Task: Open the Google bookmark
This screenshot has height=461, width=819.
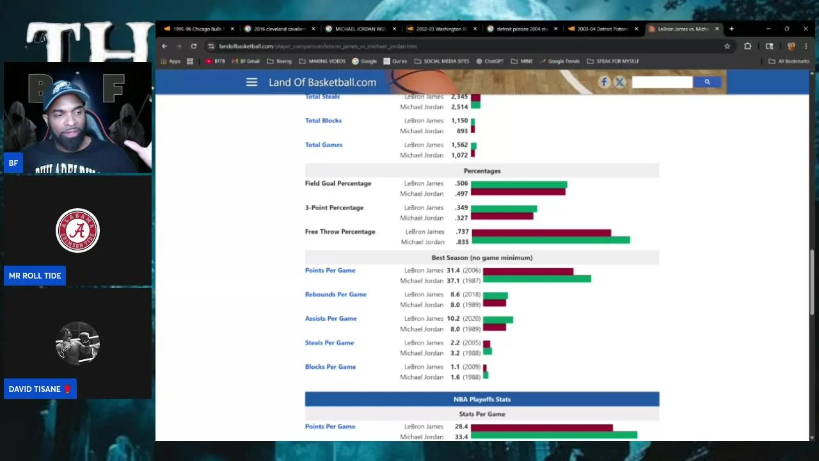Action: click(x=364, y=61)
